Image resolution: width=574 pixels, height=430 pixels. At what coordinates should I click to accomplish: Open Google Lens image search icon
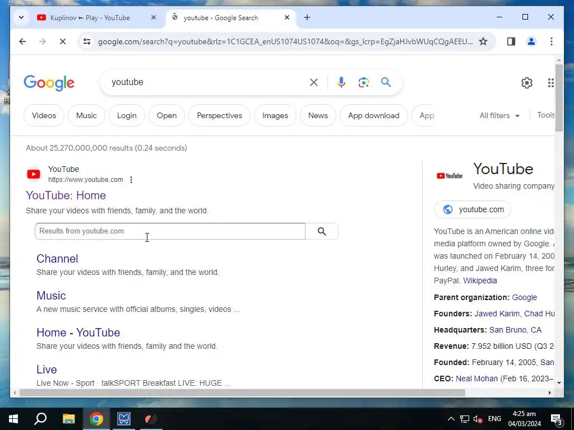[x=363, y=82]
